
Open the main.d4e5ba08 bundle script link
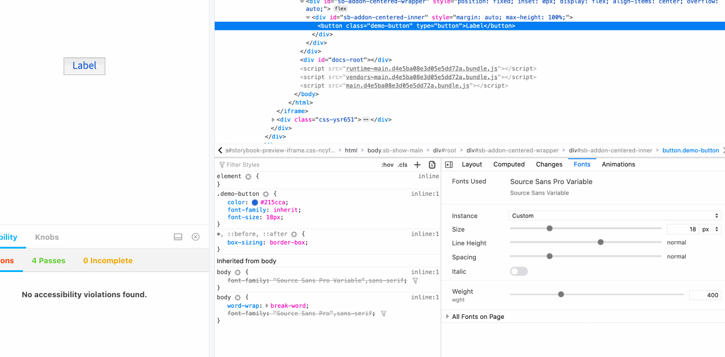pyautogui.click(x=408, y=86)
